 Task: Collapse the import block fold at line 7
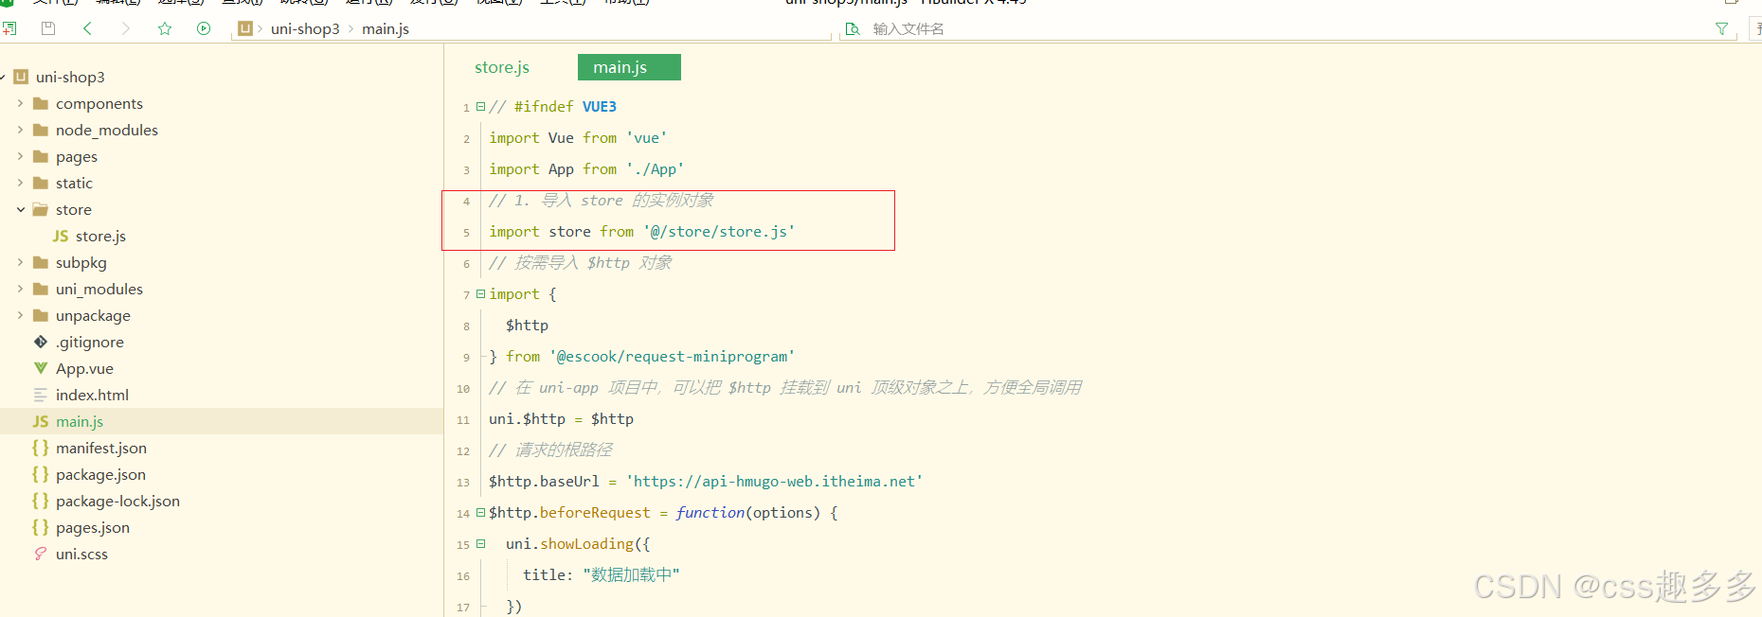480,293
